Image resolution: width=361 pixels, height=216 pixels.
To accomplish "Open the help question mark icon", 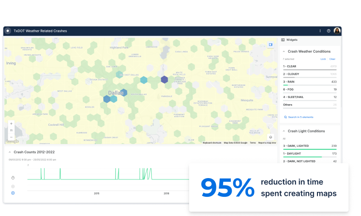I will click(328, 31).
